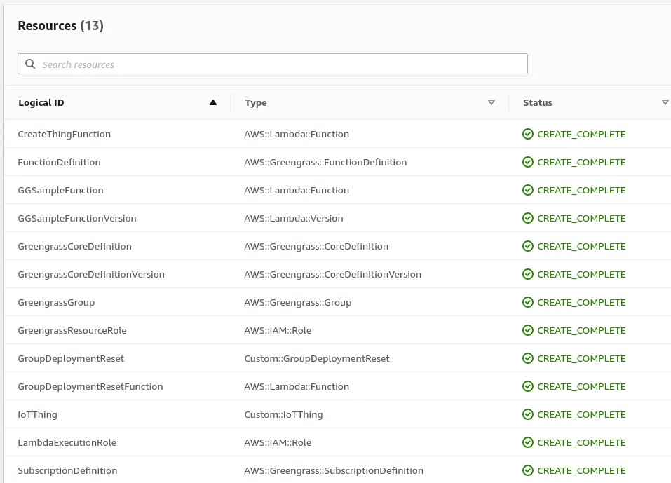The width and height of the screenshot is (671, 483).
Task: Select the FunctionDefinition logical ID
Action: [x=59, y=162]
